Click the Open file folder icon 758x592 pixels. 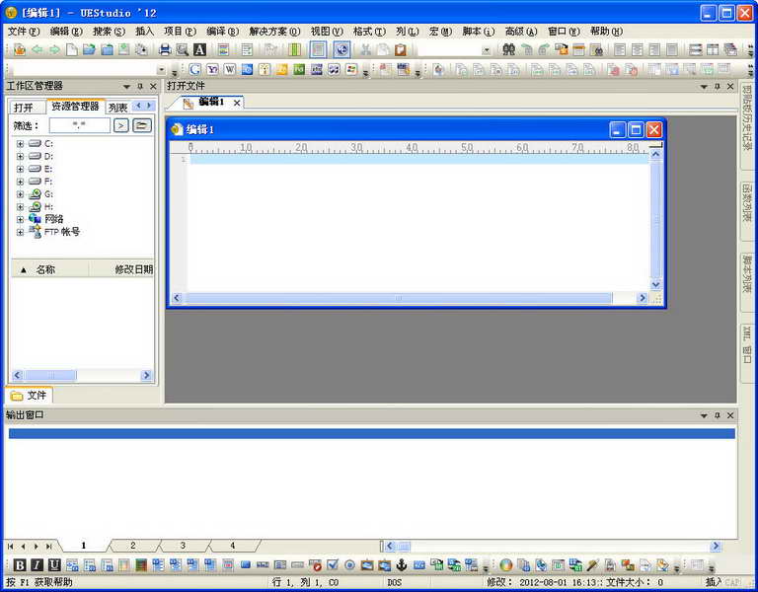pos(89,49)
